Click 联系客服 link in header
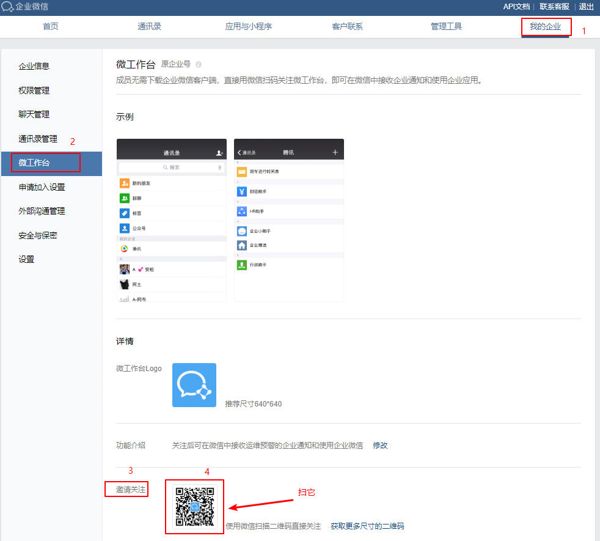 (554, 7)
